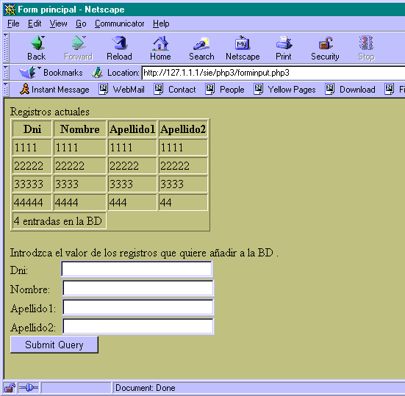
Task: Click the Apellido2 column header
Action: [183, 129]
